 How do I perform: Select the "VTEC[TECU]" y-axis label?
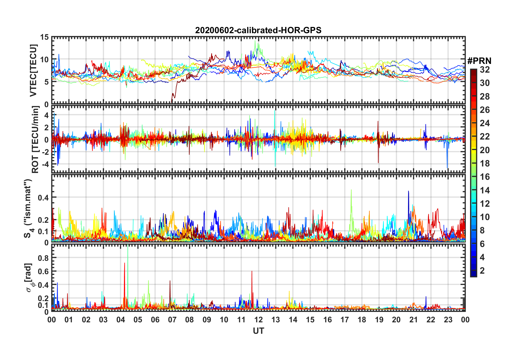pos(33,70)
